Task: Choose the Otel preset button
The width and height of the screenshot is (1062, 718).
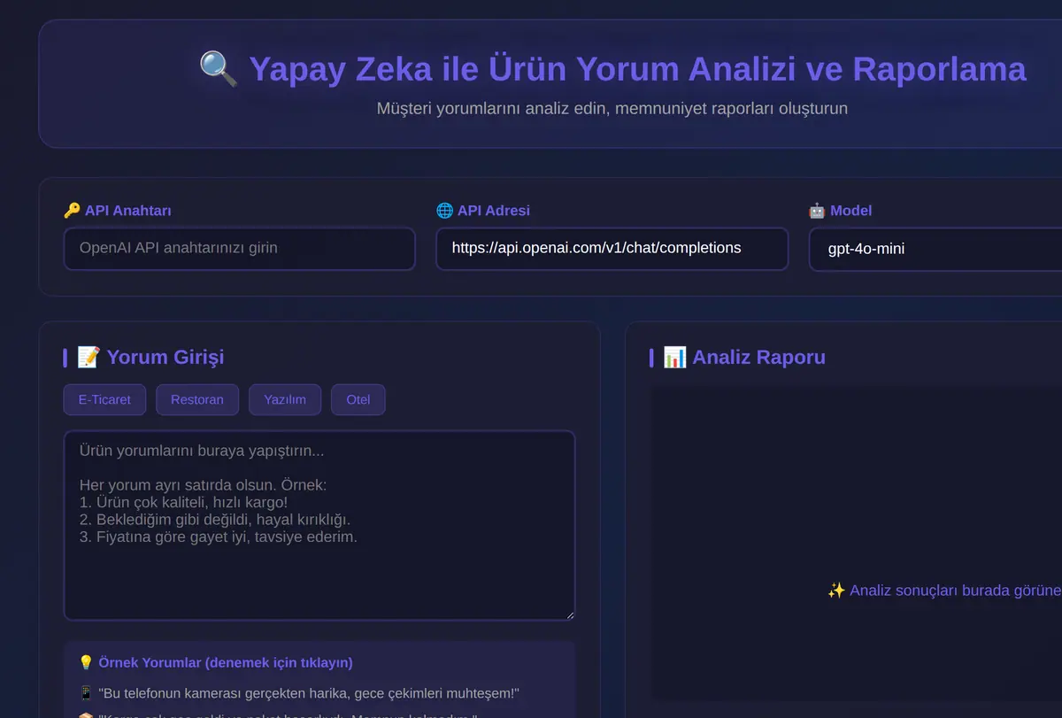Action: coord(358,399)
